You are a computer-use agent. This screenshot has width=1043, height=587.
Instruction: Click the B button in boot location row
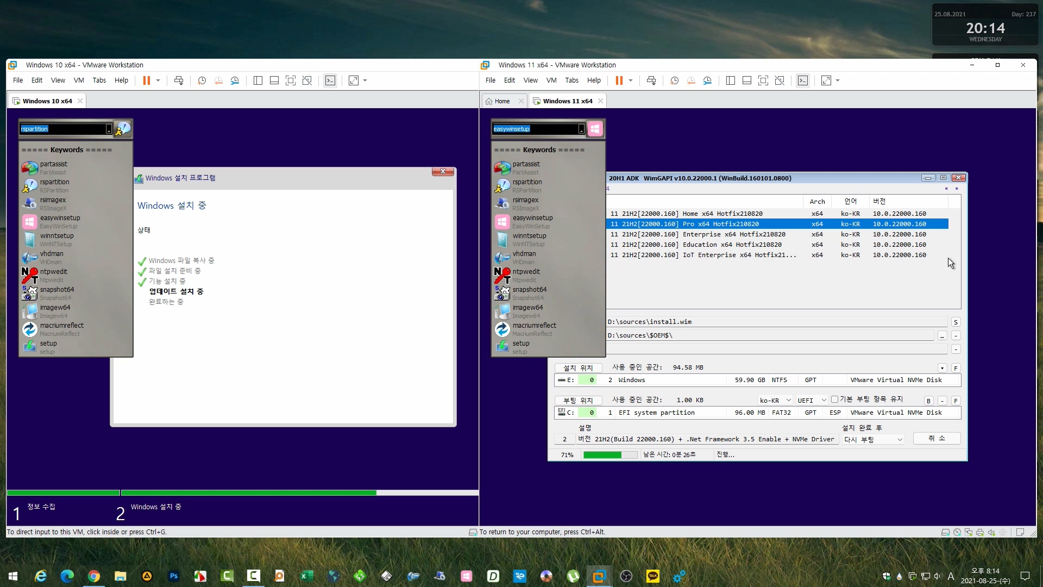tap(928, 401)
